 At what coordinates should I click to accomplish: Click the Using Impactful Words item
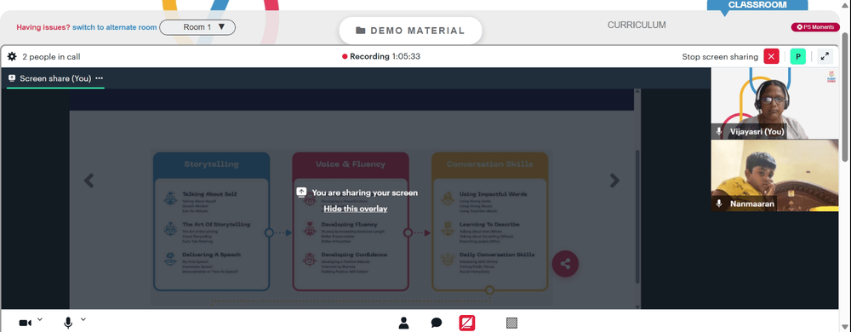494,194
